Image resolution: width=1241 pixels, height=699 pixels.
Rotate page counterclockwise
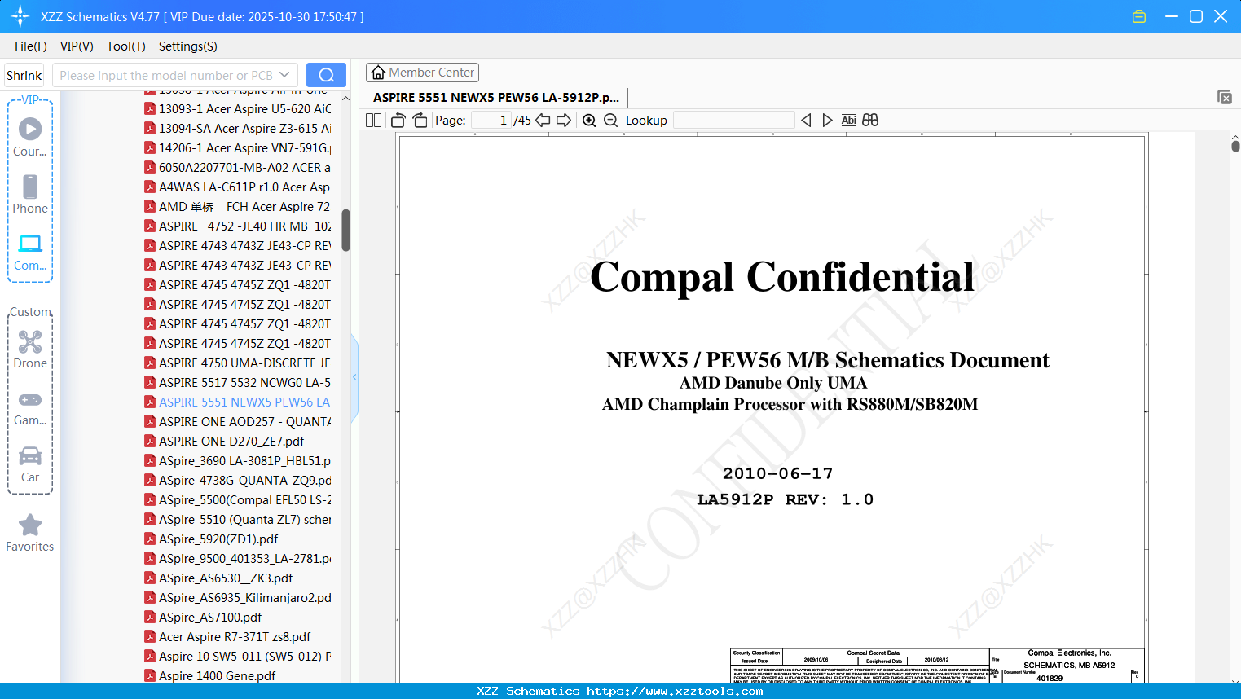(398, 120)
